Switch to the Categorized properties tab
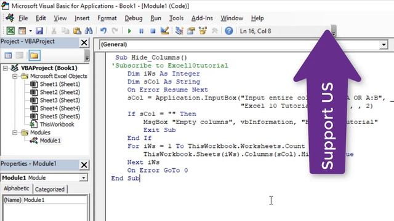Viewport: 394px width, 221px height. (x=50, y=189)
